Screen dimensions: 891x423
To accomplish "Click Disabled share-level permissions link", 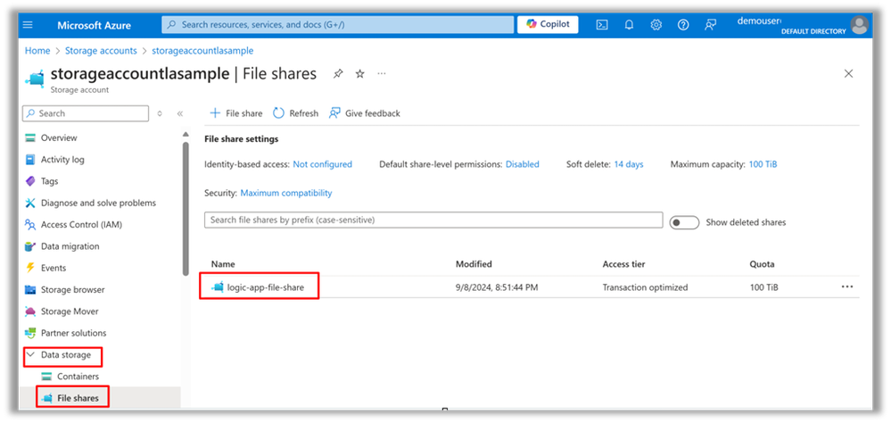I will point(523,164).
